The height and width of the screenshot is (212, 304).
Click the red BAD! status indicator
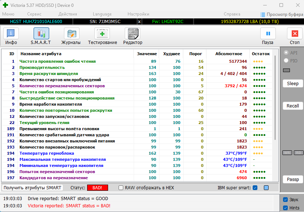point(98,187)
